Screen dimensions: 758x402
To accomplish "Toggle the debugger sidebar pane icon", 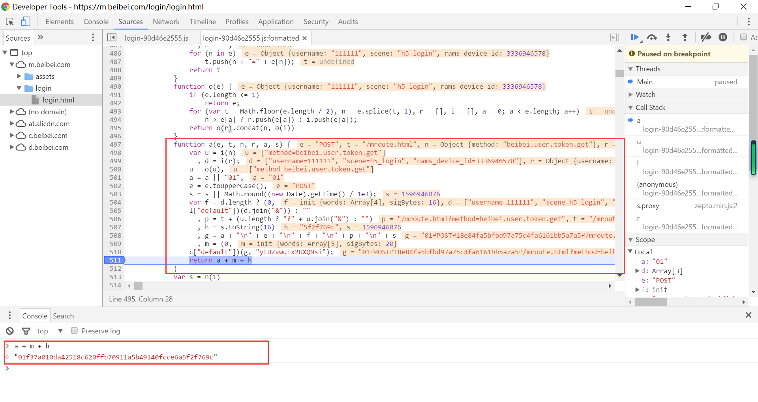I will pyautogui.click(x=614, y=37).
